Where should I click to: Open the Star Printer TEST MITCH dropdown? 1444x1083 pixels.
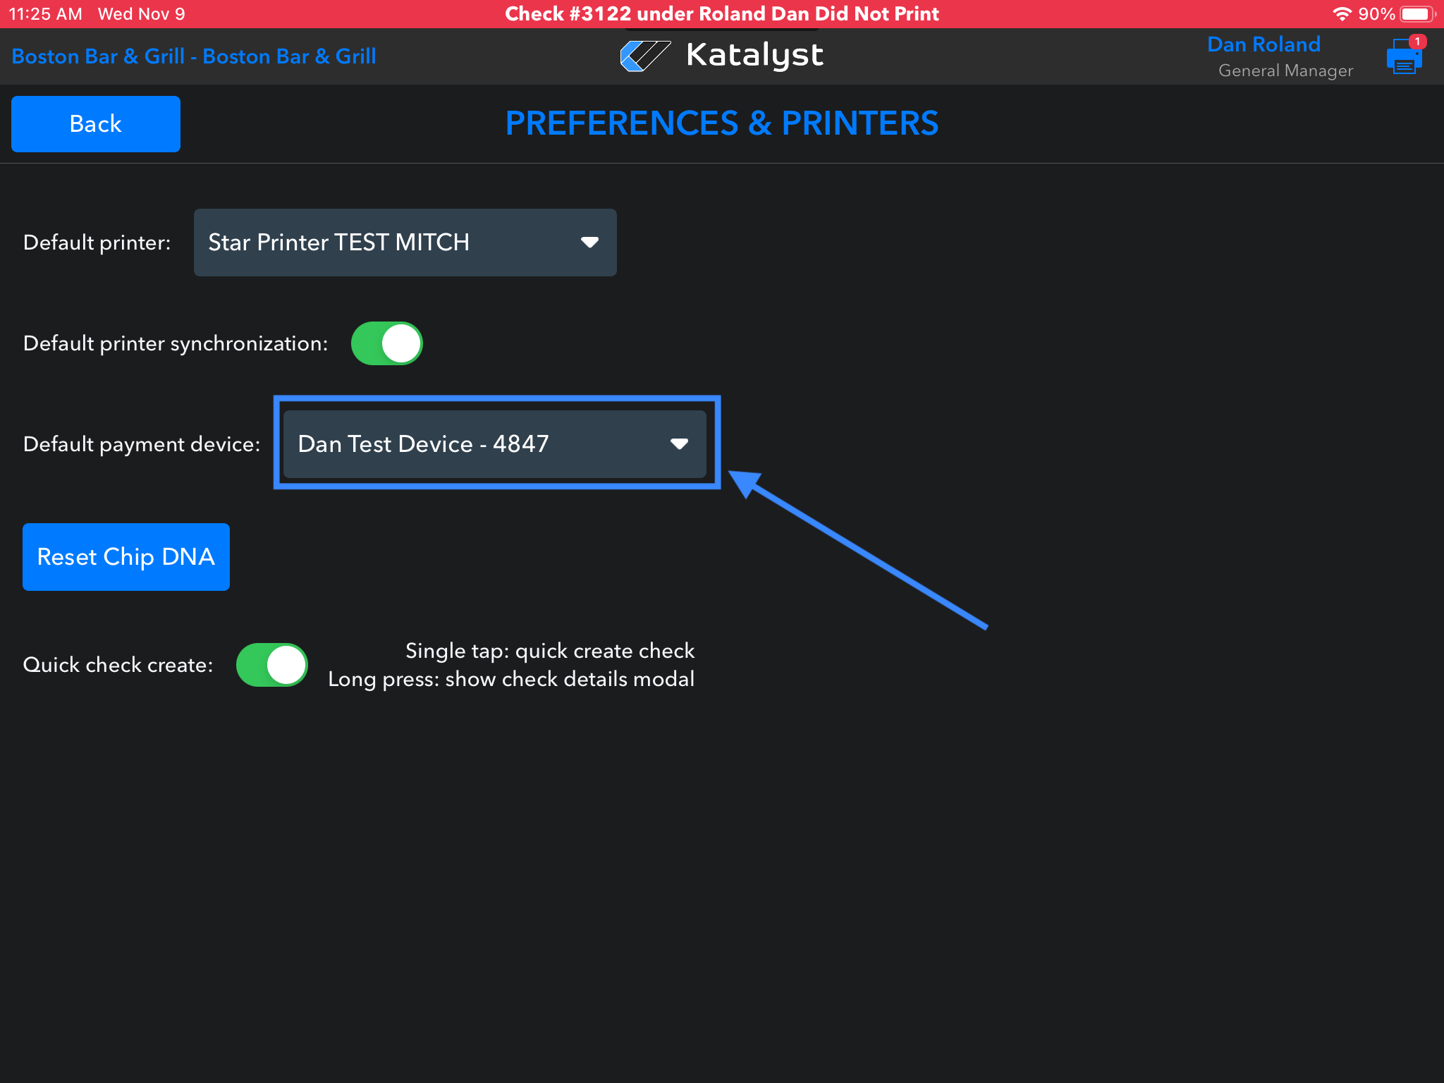405,243
